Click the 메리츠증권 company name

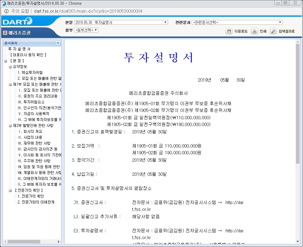coord(19,33)
